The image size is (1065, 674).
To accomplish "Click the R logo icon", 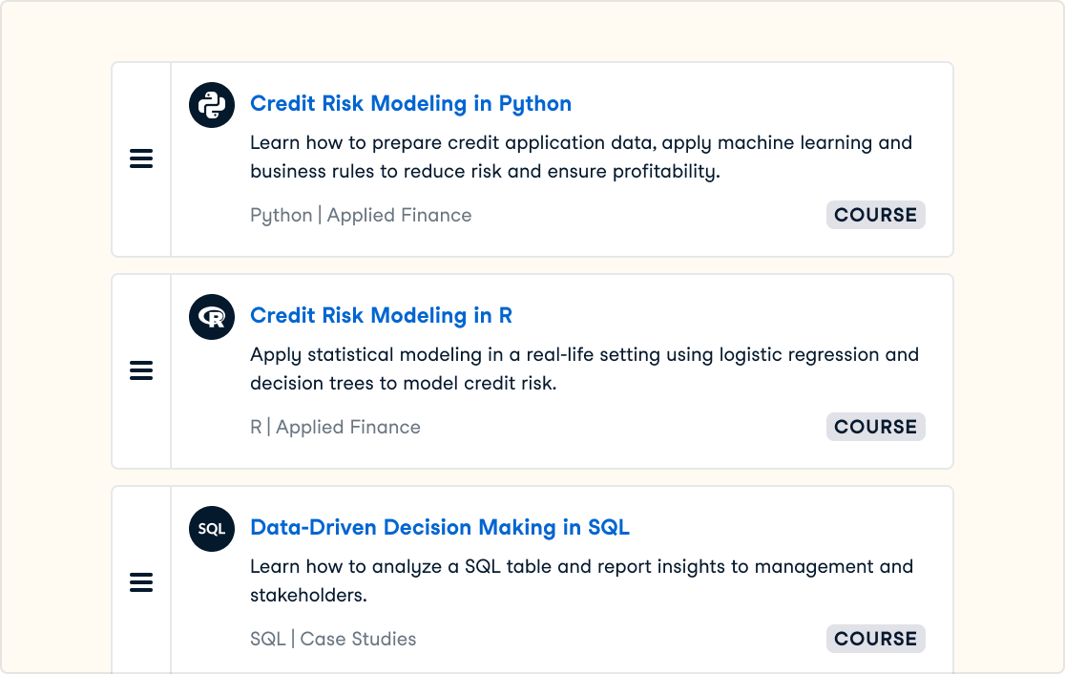I will tap(211, 317).
